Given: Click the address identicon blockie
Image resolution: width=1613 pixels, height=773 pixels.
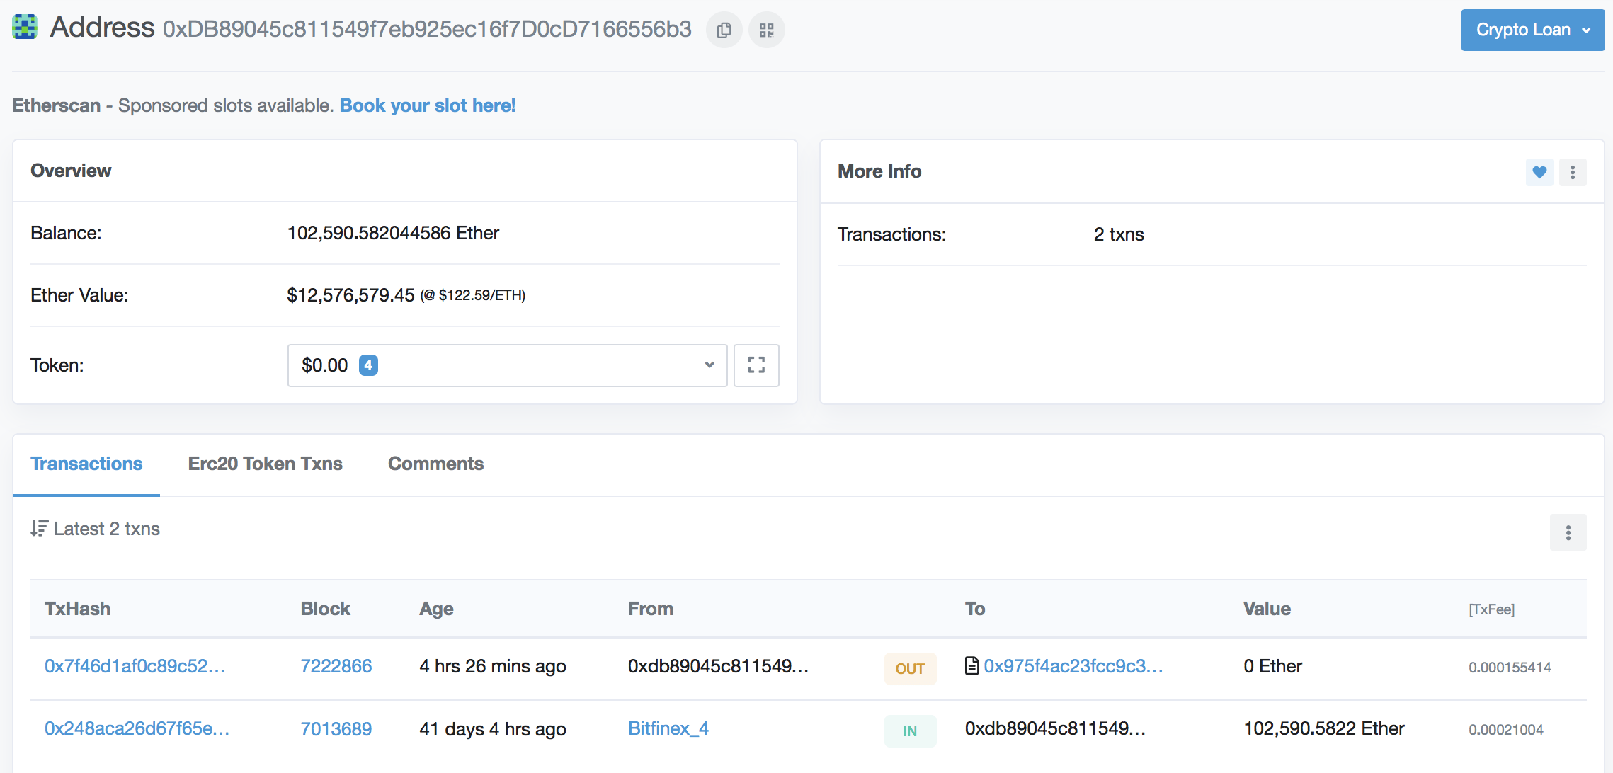Looking at the screenshot, I should [x=25, y=27].
